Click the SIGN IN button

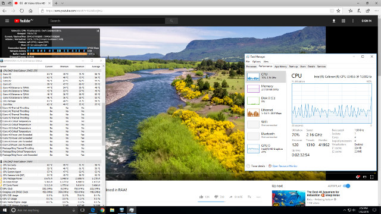pos(367,21)
